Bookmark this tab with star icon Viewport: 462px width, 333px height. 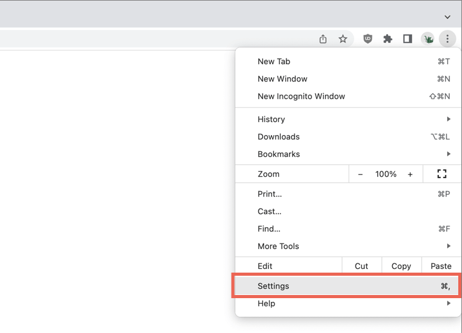click(343, 39)
